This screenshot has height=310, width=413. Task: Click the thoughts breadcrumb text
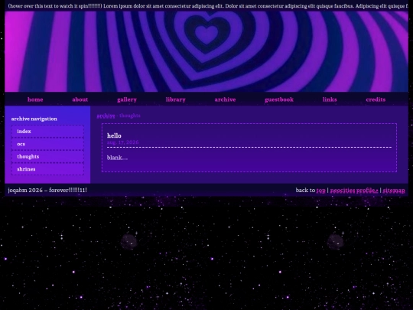[x=130, y=116]
